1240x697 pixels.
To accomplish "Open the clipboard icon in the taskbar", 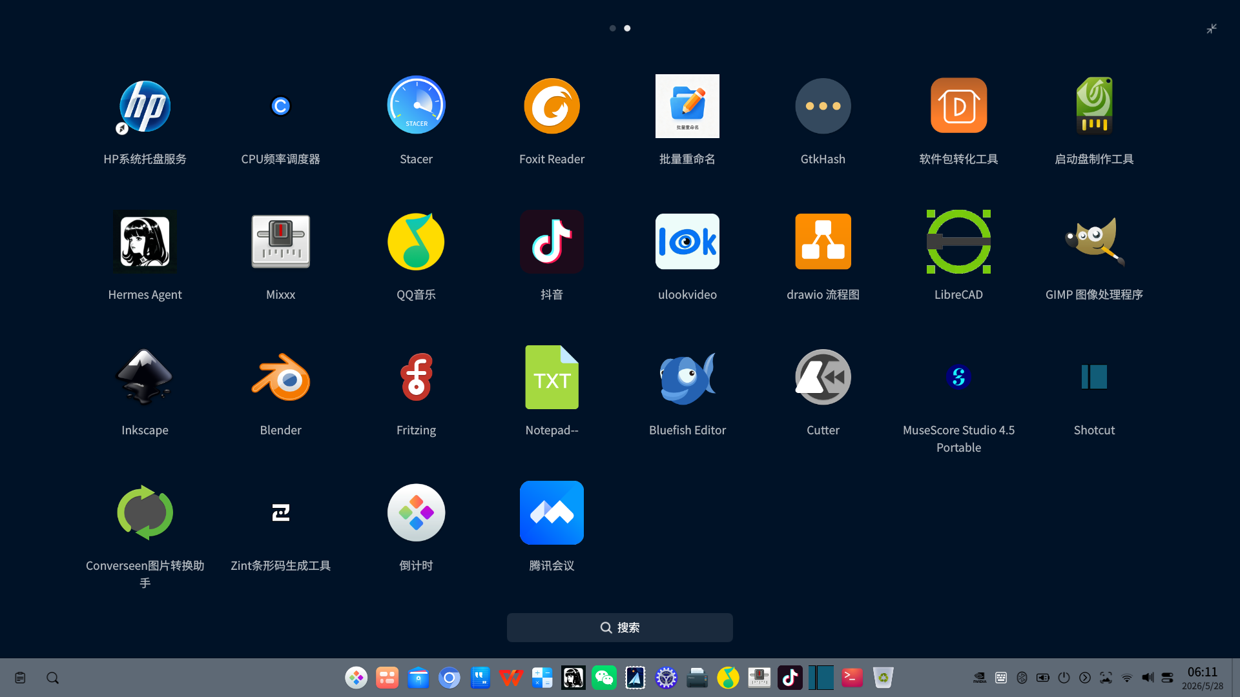I will click(x=20, y=678).
